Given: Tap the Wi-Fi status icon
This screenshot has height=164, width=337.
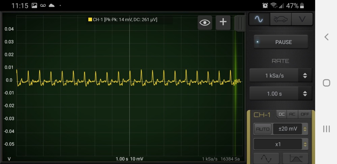Looking at the screenshot, I should pyautogui.click(x=274, y=6).
